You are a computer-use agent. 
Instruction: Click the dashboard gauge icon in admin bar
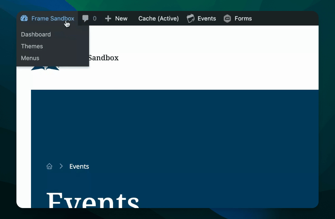pos(24,18)
